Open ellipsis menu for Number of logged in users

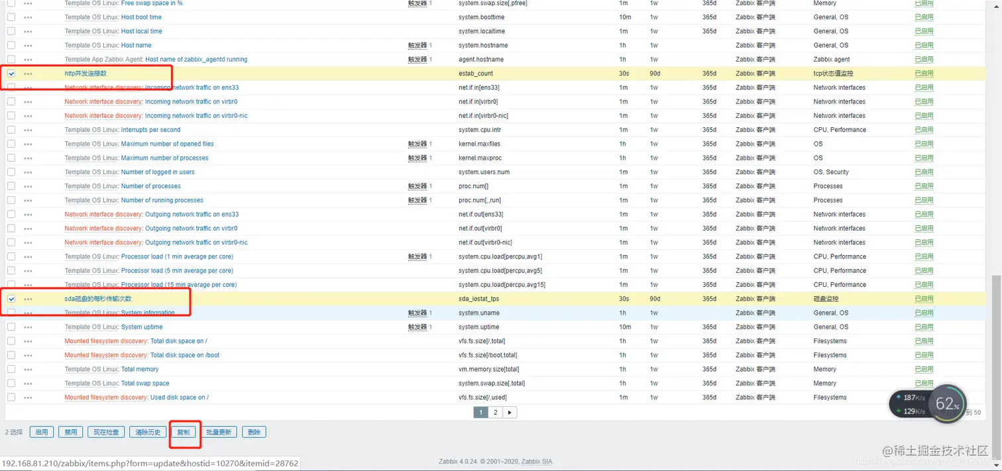click(x=28, y=172)
